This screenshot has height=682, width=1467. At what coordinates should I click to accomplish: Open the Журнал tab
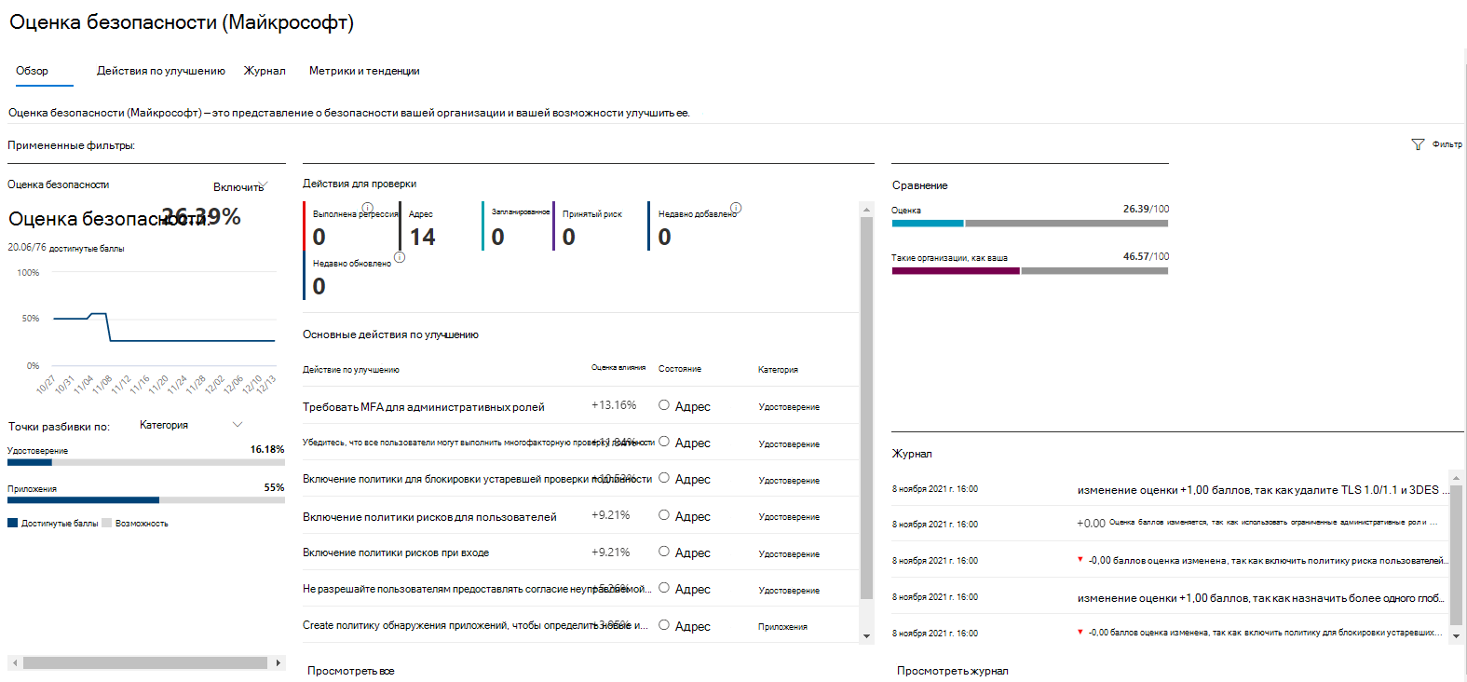[x=265, y=71]
